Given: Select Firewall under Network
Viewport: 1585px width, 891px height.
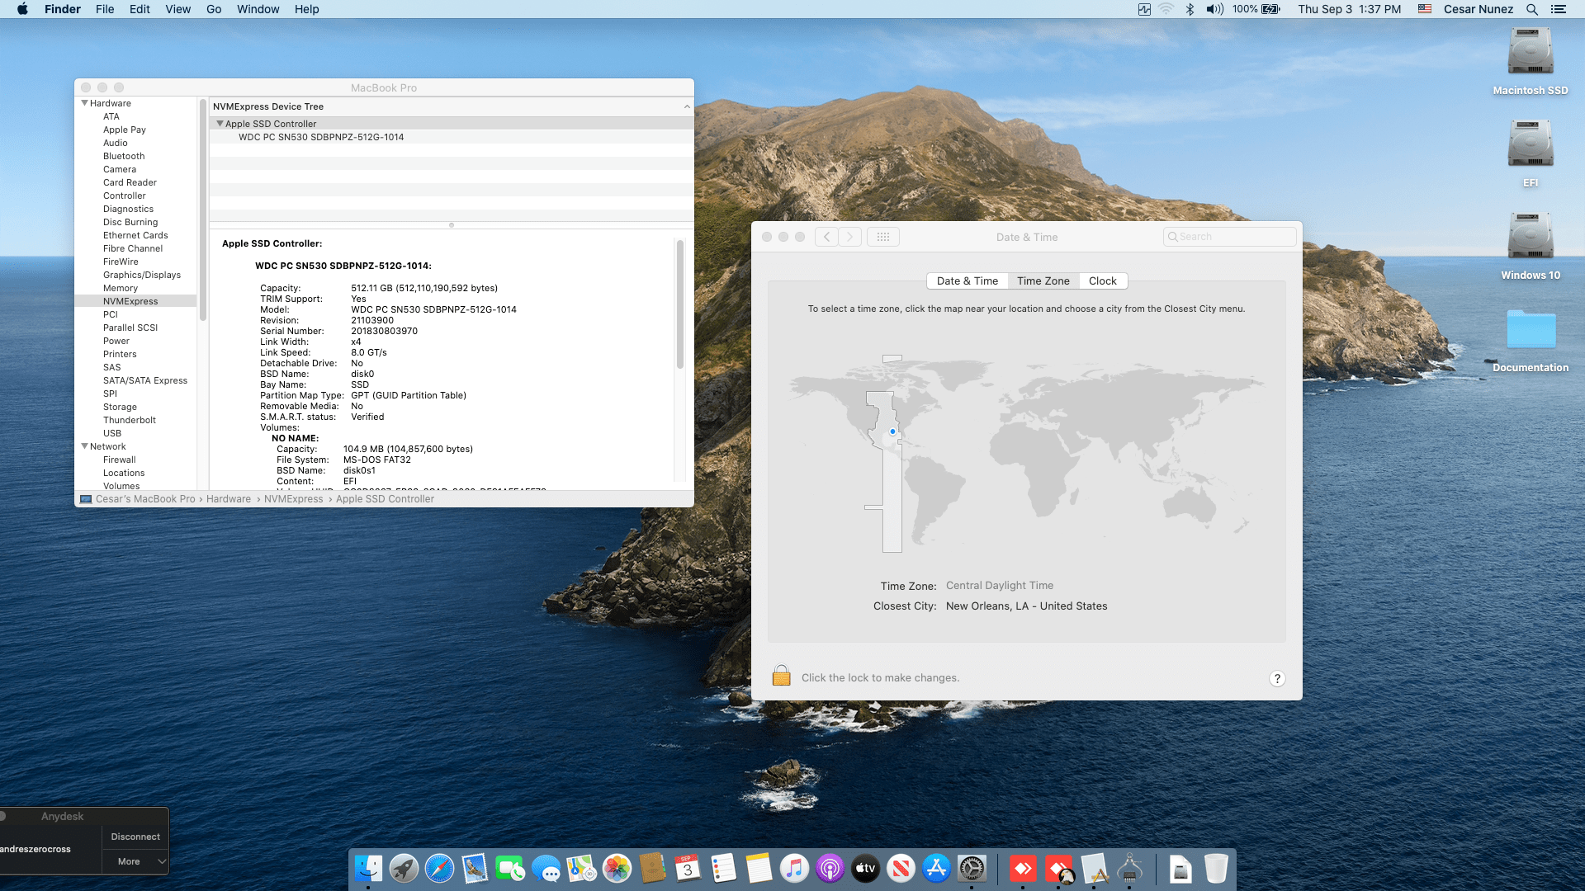Looking at the screenshot, I should (x=120, y=460).
